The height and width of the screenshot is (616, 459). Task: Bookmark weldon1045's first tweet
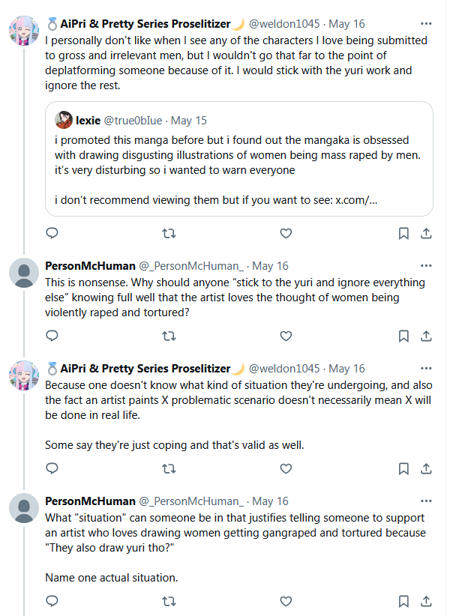pyautogui.click(x=403, y=233)
